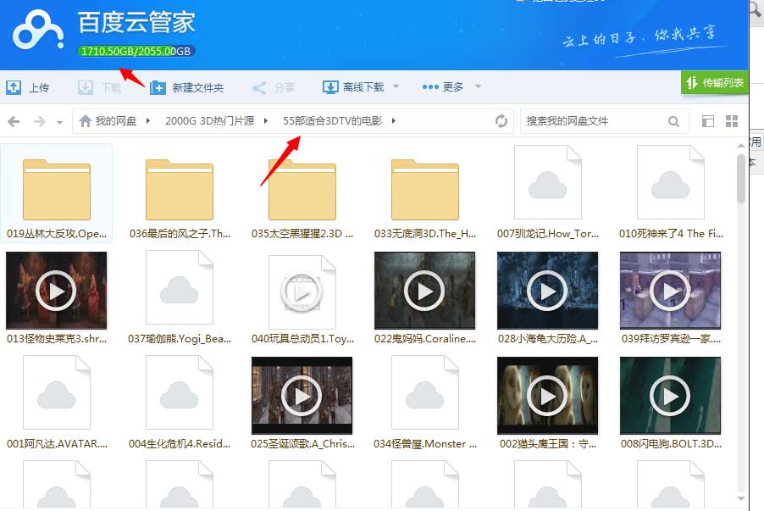Expand the 离线下载 dropdown arrow

click(396, 87)
